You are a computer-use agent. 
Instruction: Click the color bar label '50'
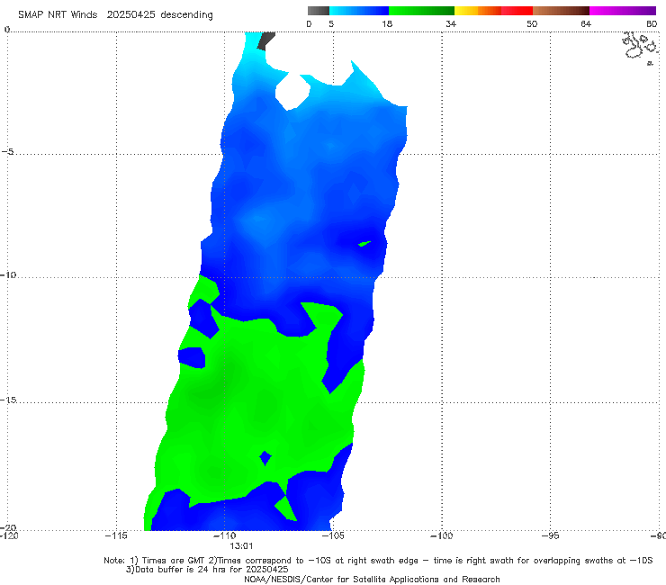532,23
